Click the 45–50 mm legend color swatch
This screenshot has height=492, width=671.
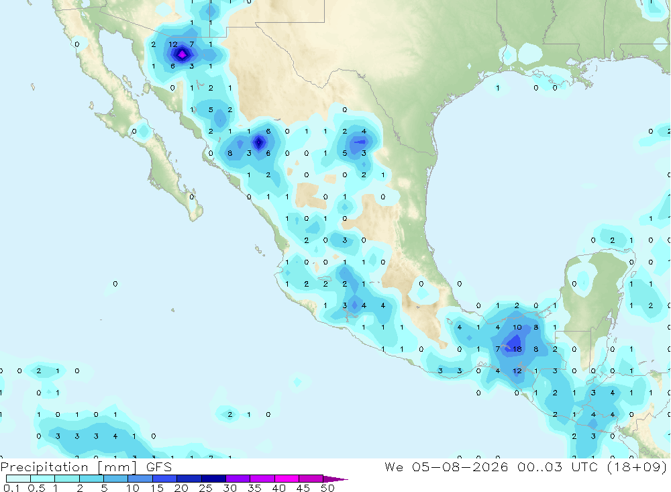[311, 479]
